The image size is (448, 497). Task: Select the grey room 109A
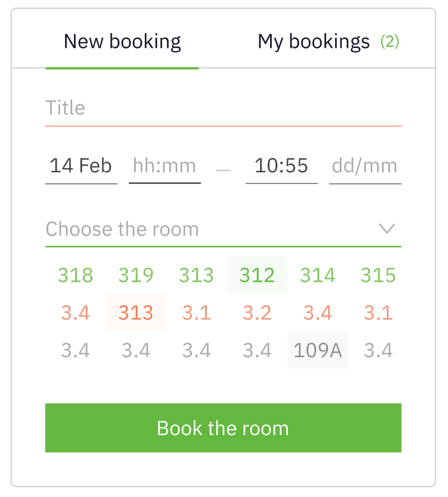click(x=317, y=350)
